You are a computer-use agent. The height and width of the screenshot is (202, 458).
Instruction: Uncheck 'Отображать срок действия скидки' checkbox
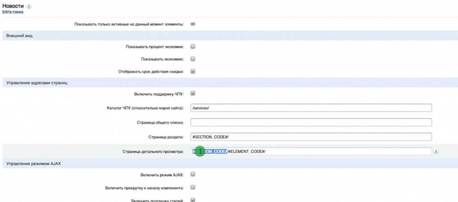click(x=193, y=71)
